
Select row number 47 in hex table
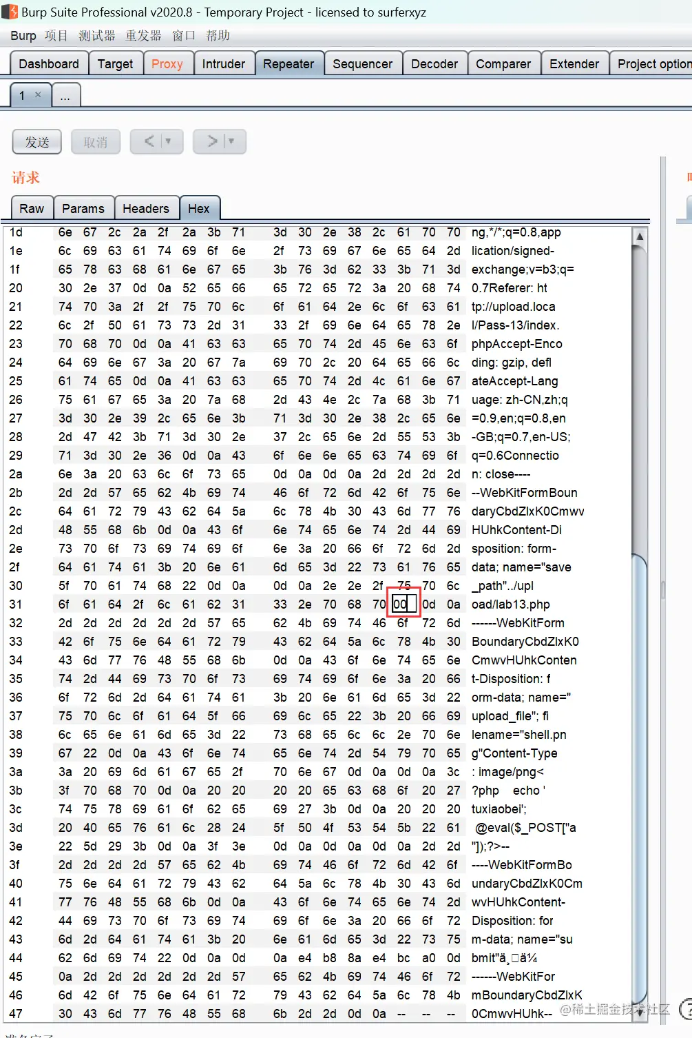coord(15,1014)
